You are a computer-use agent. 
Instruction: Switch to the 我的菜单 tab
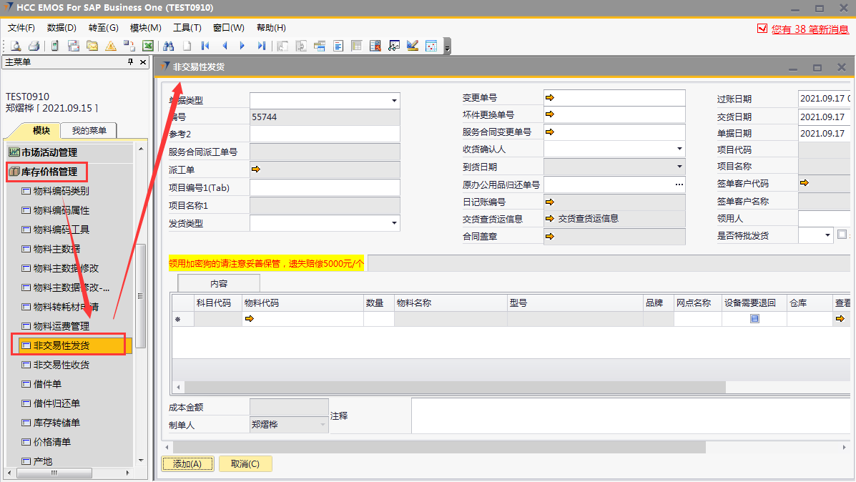(x=89, y=130)
